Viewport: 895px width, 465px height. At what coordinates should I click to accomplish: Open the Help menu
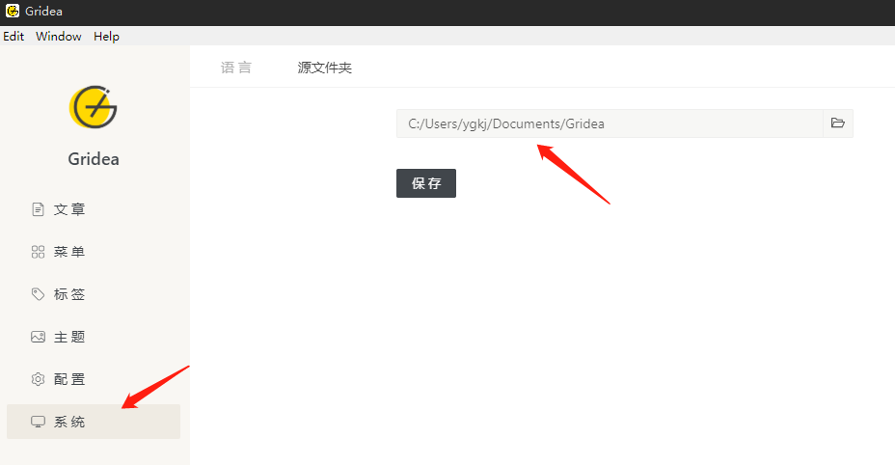106,36
